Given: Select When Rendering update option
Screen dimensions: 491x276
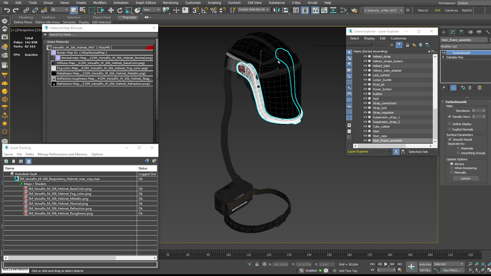Looking at the screenshot, I should coord(452,168).
